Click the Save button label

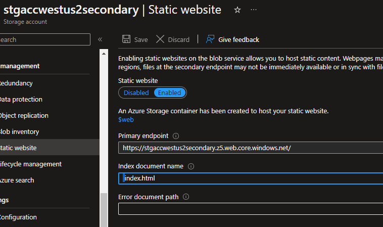[x=141, y=39]
